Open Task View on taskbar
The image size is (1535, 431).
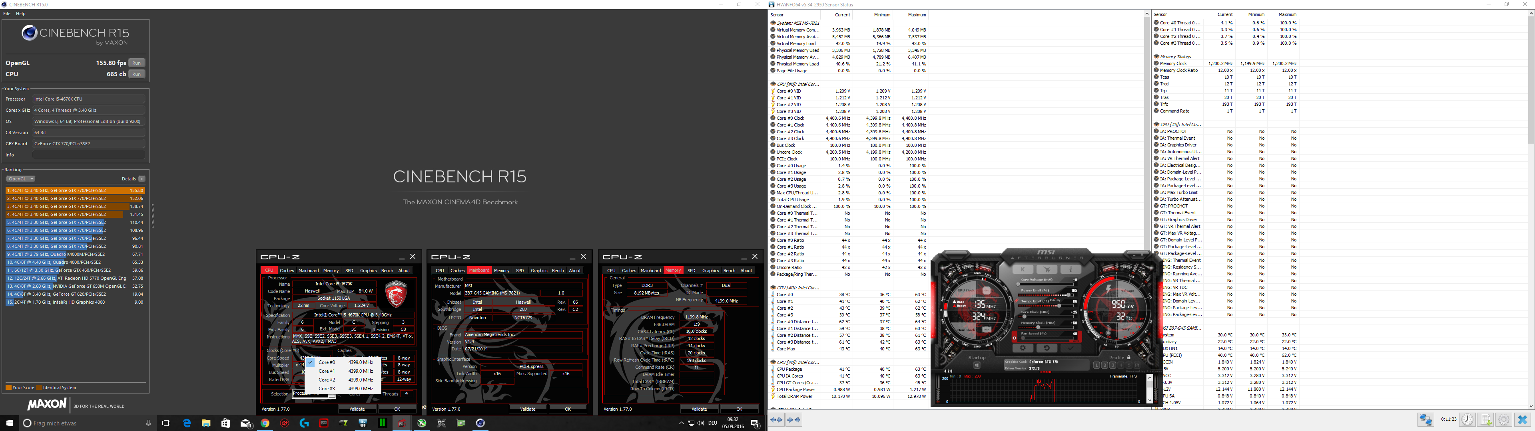pyautogui.click(x=166, y=423)
